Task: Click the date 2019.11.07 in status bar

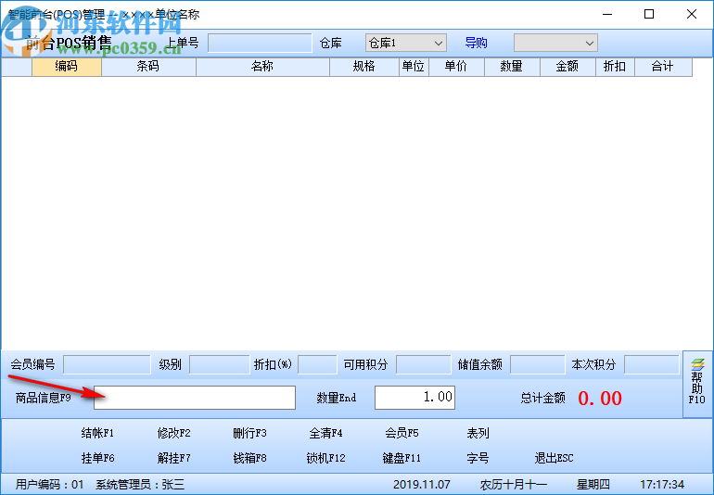Action: coord(422,485)
